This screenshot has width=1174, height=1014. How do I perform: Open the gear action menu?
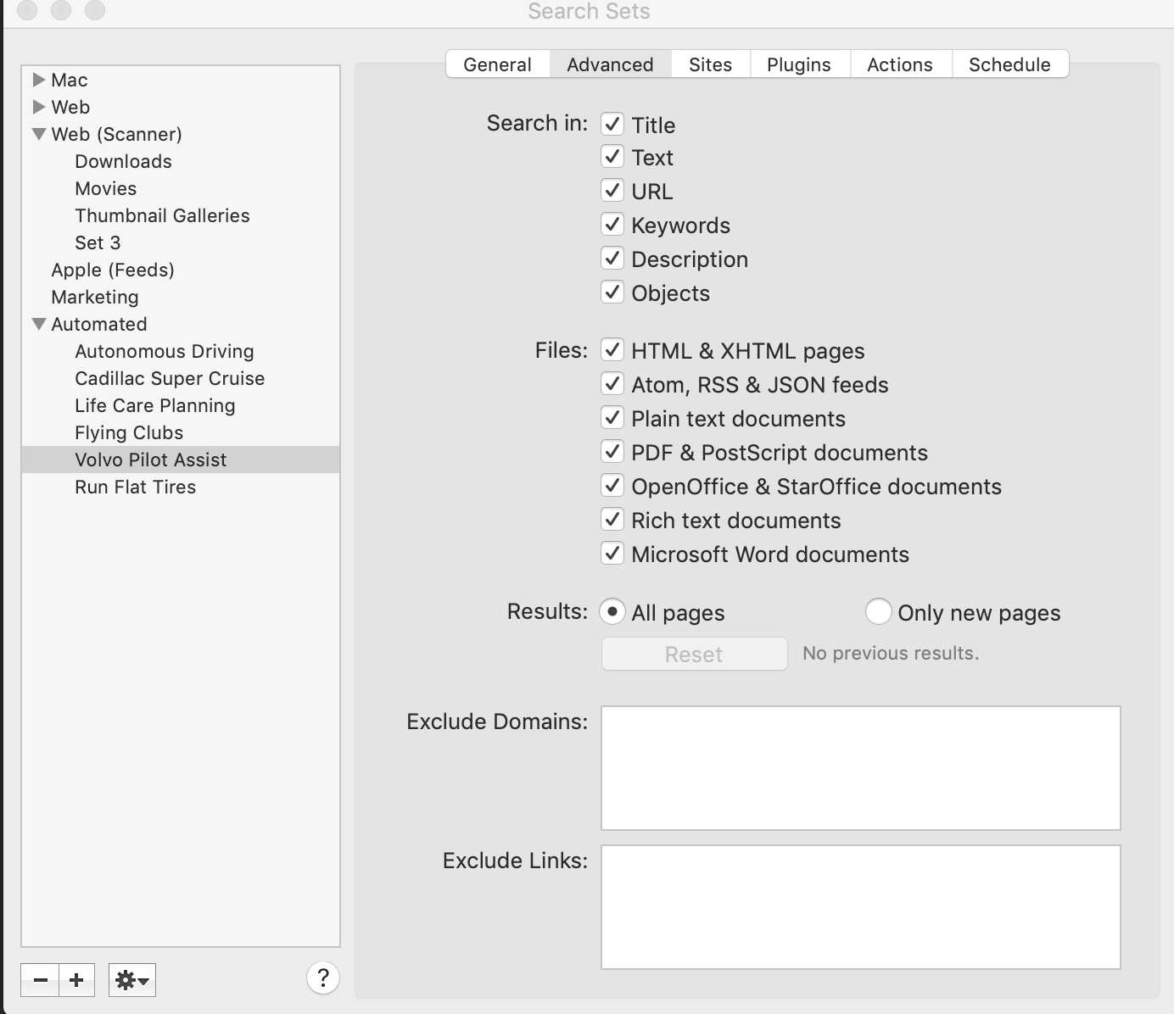click(132, 980)
